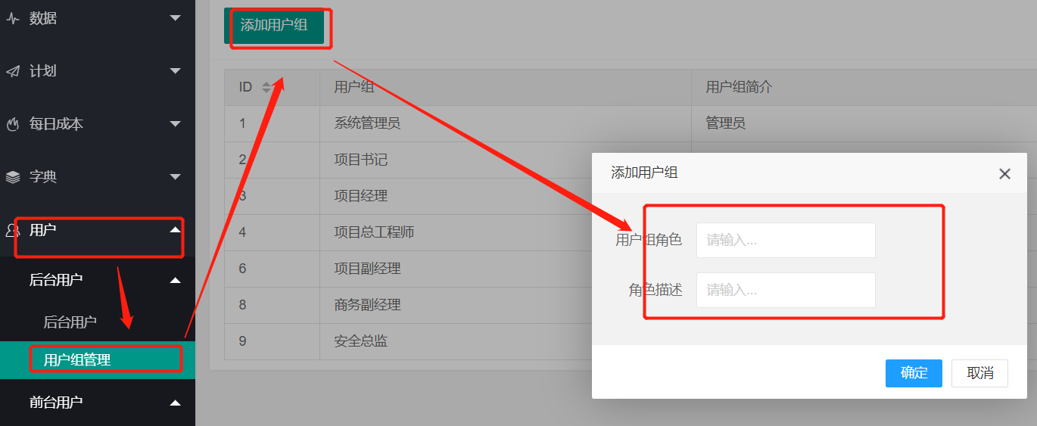Collapse the 后台用户 group arrow
This screenshot has width=1037, height=426.
[x=176, y=280]
